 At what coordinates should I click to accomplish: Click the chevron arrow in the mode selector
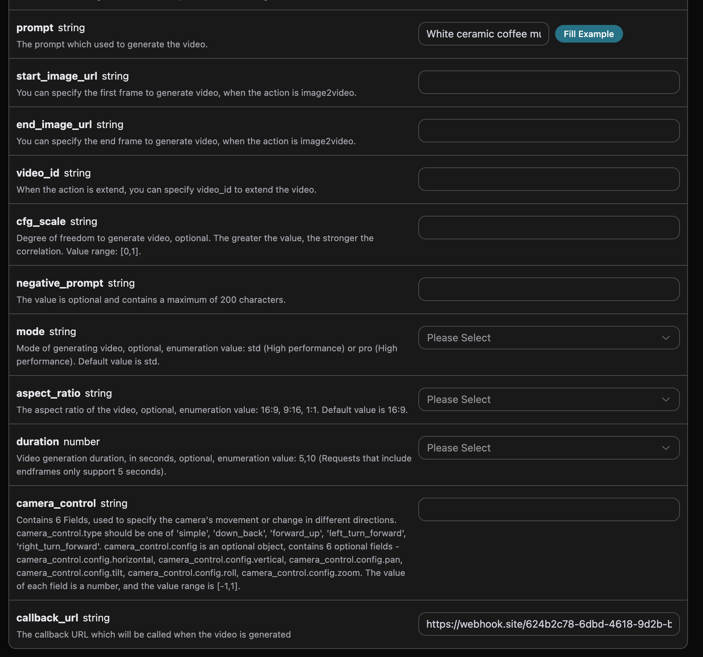[x=666, y=338]
